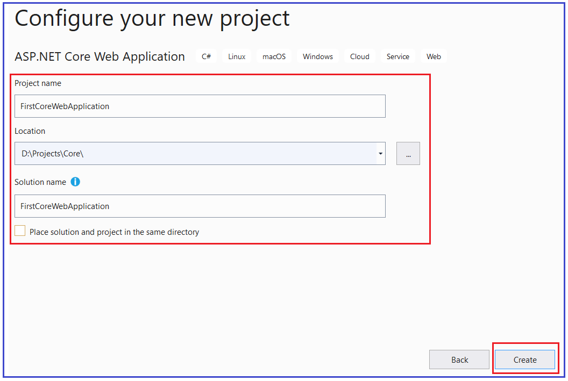Select the Windows tag
The width and height of the screenshot is (568, 381).
point(318,56)
